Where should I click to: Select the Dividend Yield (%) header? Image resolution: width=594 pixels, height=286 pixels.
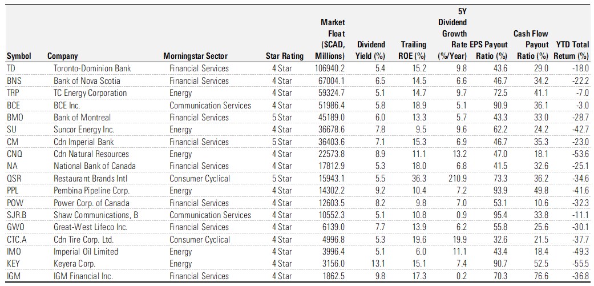point(371,50)
